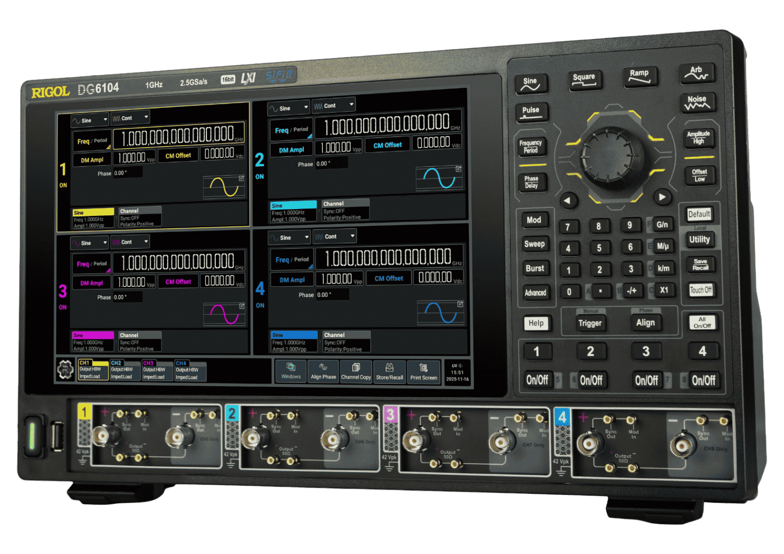Image resolution: width=784 pixels, height=554 pixels.
Task: Open channel 3 Cont mode dropdown
Action: tap(130, 242)
